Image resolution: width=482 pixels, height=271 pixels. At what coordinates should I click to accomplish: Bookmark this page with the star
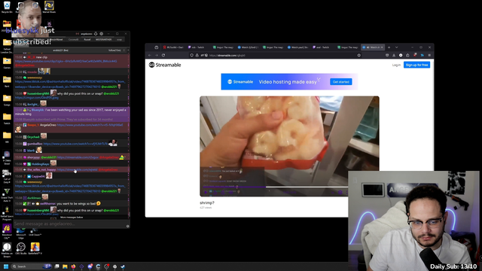(x=358, y=55)
